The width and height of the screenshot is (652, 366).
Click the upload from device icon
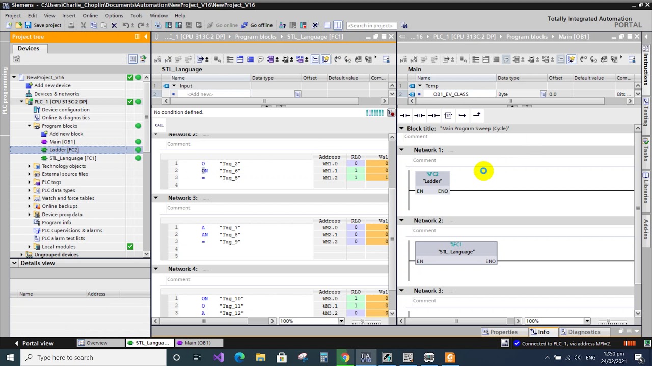[179, 25]
